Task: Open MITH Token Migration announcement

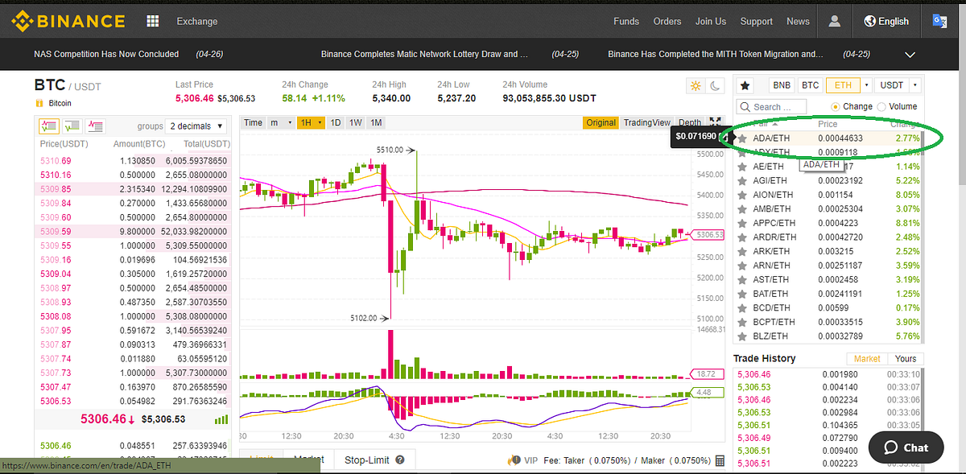Action: tap(716, 55)
